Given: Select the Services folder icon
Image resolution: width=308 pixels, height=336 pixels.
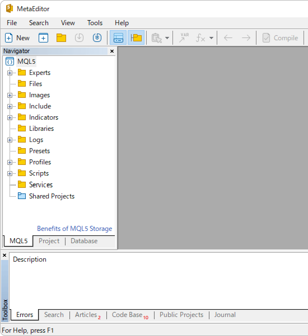Looking at the screenshot, I should 22,184.
